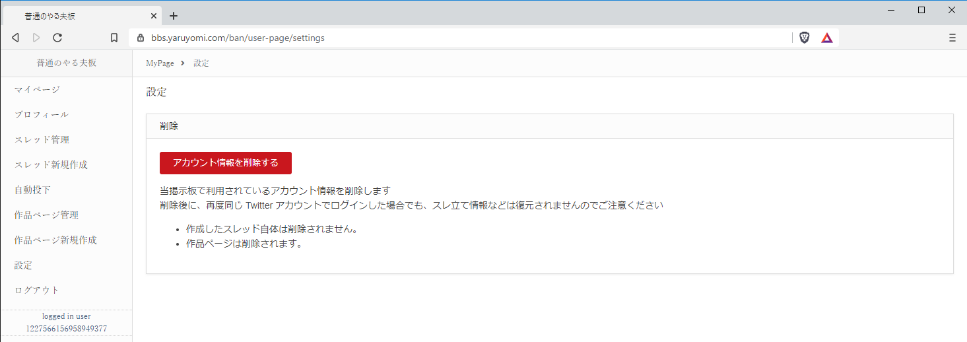Click the logged in user ID text
This screenshot has height=342, width=967.
(67, 328)
